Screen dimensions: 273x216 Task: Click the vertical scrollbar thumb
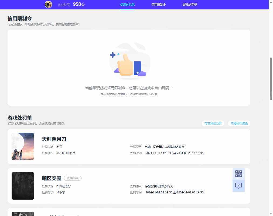tap(271, 79)
